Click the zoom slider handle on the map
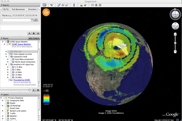Screen dimensions: 182x121 point(175,43)
